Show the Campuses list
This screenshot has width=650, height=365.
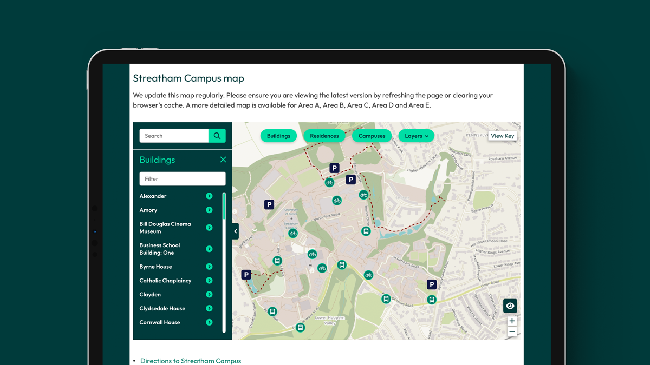(x=372, y=136)
